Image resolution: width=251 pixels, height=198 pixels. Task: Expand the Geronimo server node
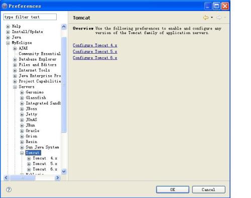click(x=22, y=93)
